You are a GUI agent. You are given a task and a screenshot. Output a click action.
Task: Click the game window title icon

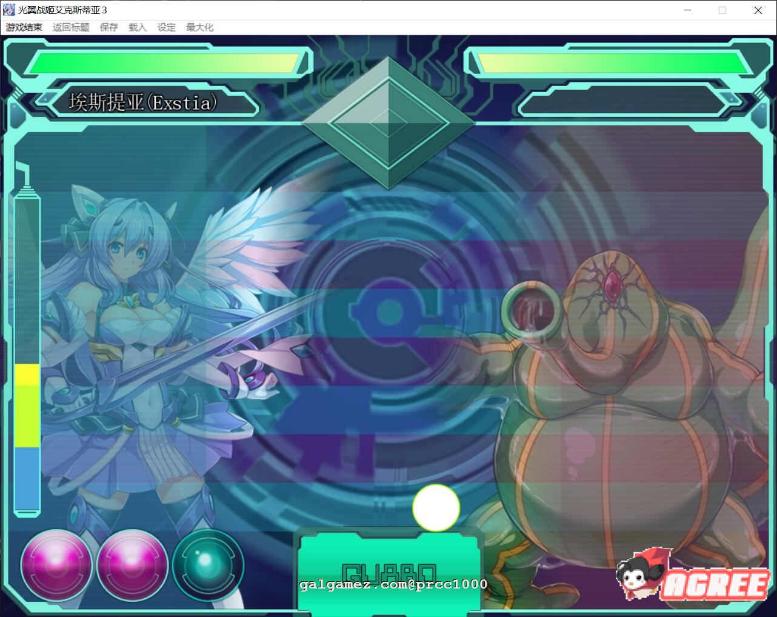coord(9,10)
